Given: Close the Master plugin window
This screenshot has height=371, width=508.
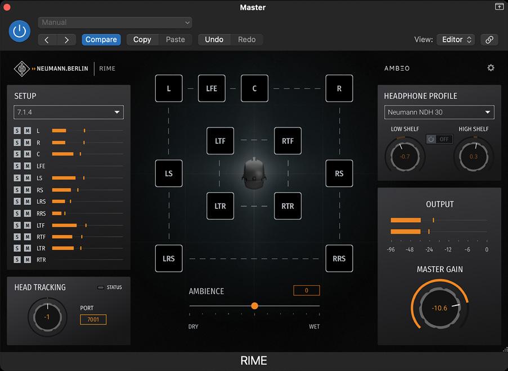Looking at the screenshot, I should coord(7,7).
